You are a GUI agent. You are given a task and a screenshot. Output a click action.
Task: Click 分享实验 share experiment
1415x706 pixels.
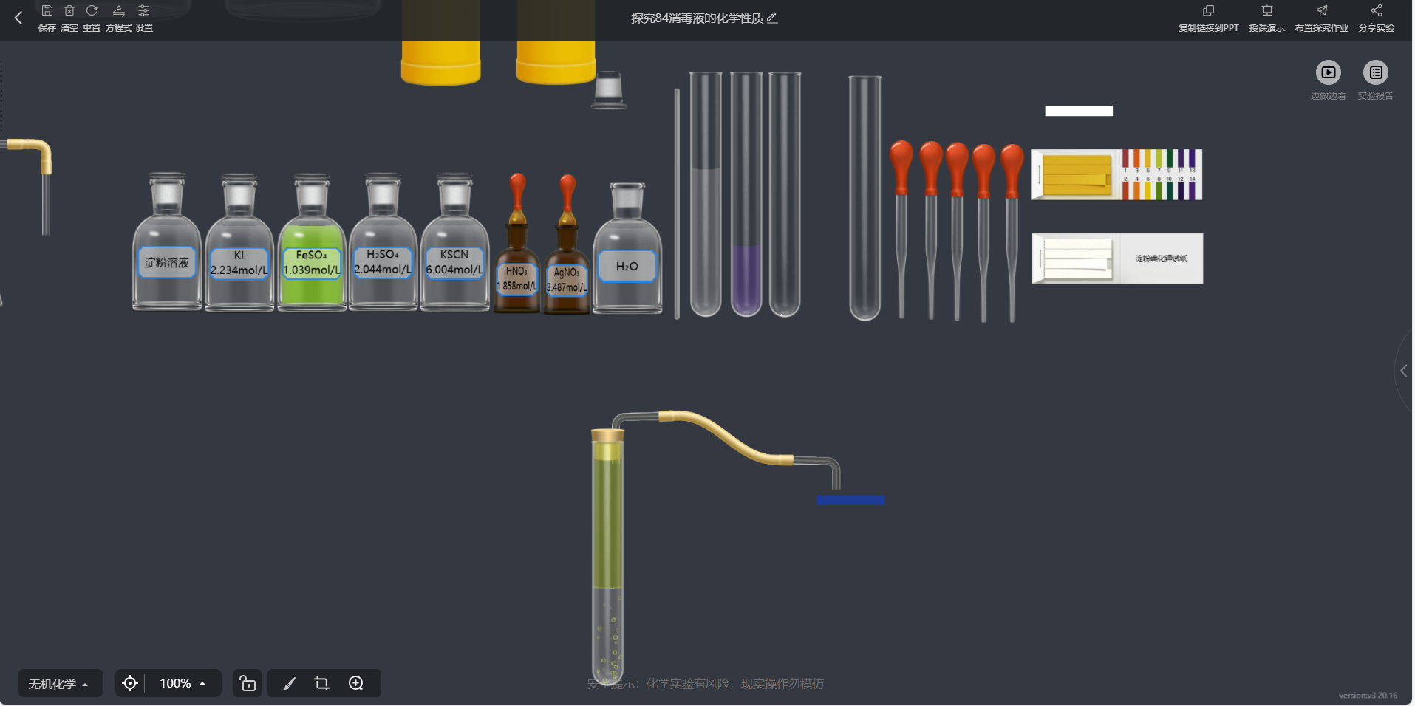[1376, 18]
